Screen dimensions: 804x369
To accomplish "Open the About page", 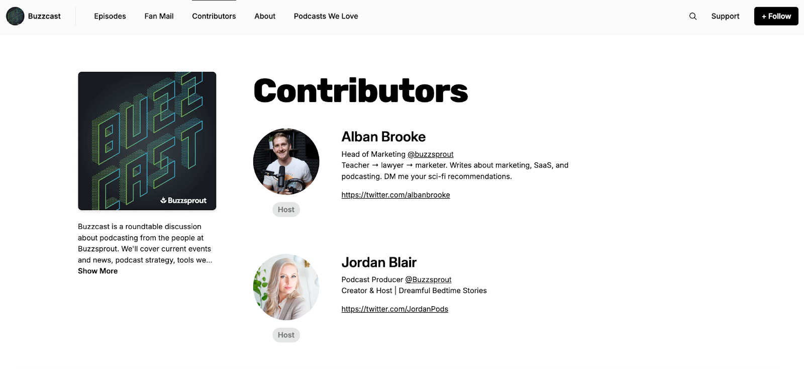I will [265, 16].
